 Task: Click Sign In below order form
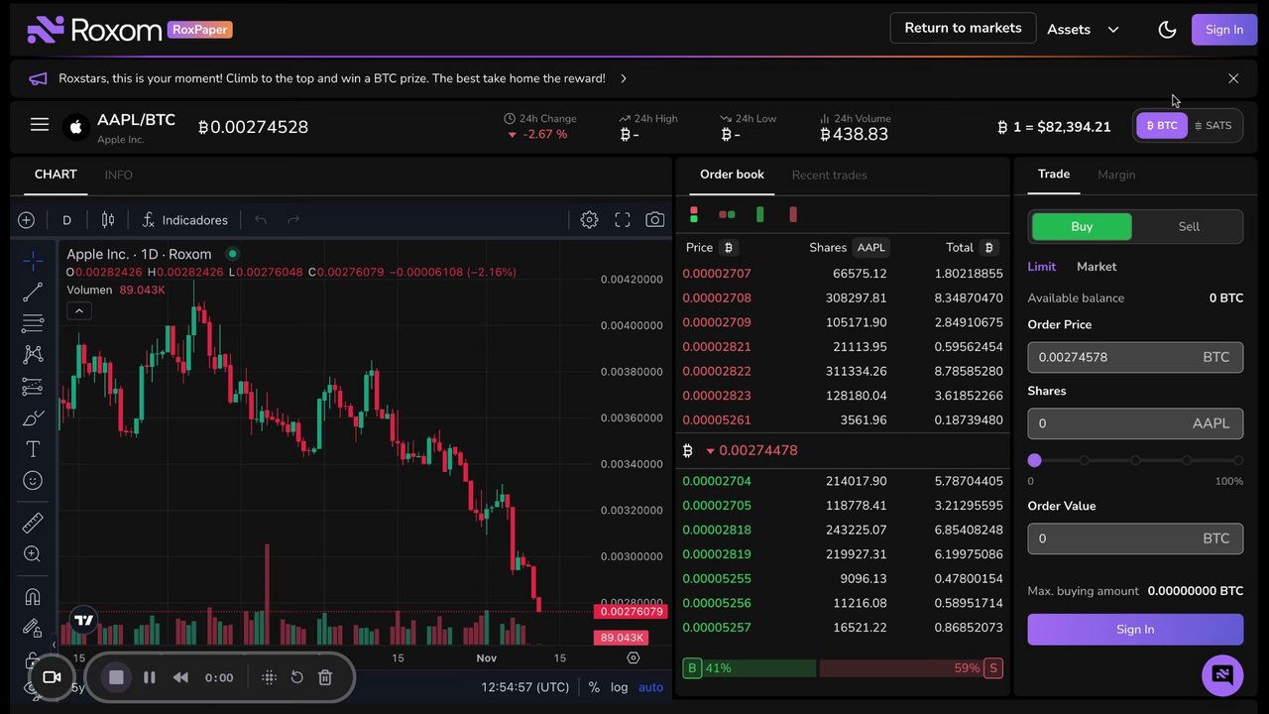click(x=1135, y=629)
